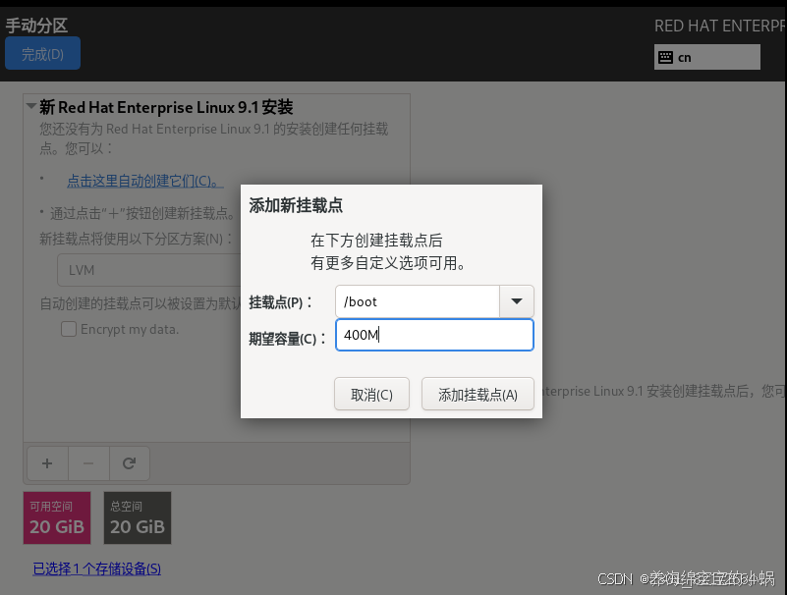Open the LVM partitioning scheme dropdown
The image size is (787, 595).
click(149, 270)
